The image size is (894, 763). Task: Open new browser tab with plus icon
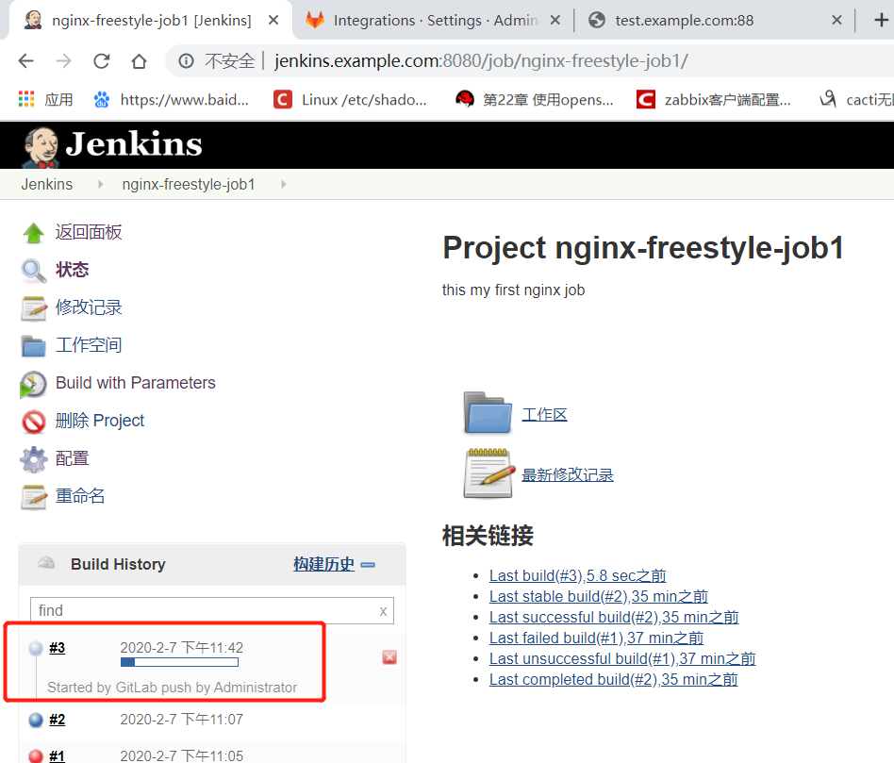click(x=882, y=21)
